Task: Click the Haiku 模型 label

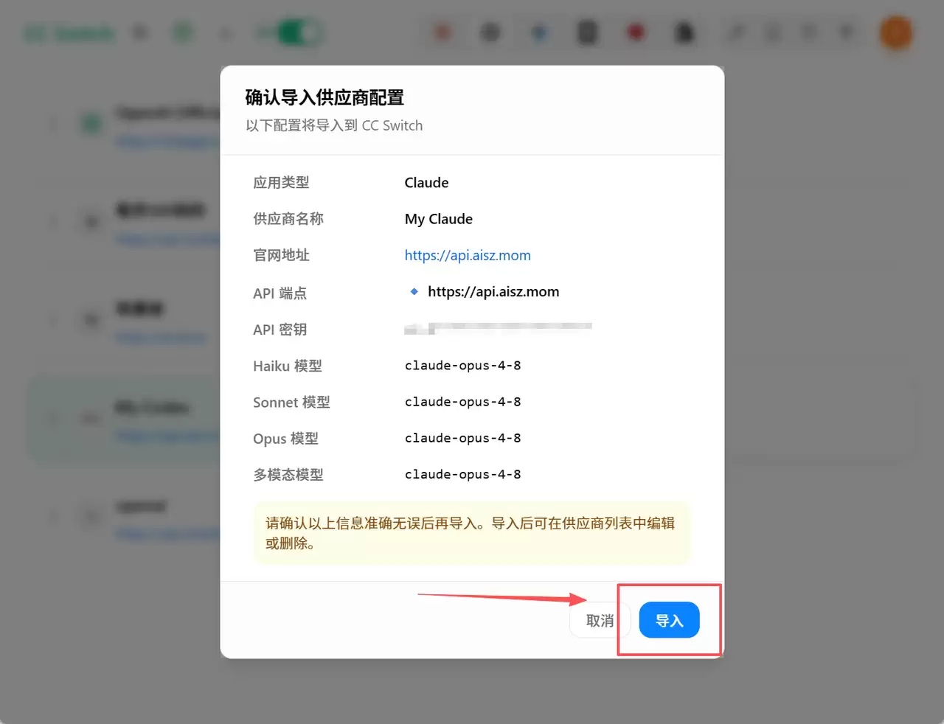Action: click(288, 366)
